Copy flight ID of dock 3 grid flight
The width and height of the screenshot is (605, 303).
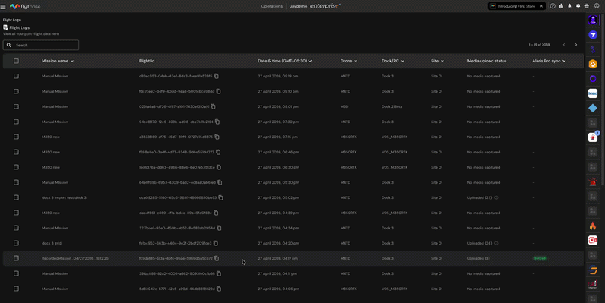(216, 243)
